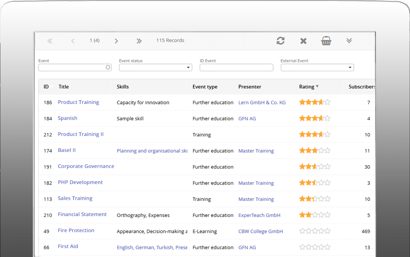Click 'Orthography, Expenses' skills cell

143,215
